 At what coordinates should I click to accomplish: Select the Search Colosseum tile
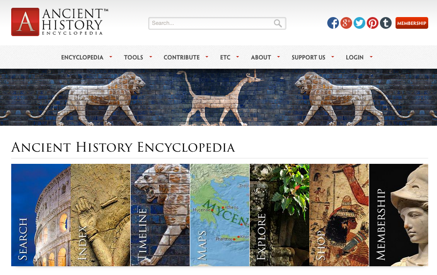click(x=40, y=215)
